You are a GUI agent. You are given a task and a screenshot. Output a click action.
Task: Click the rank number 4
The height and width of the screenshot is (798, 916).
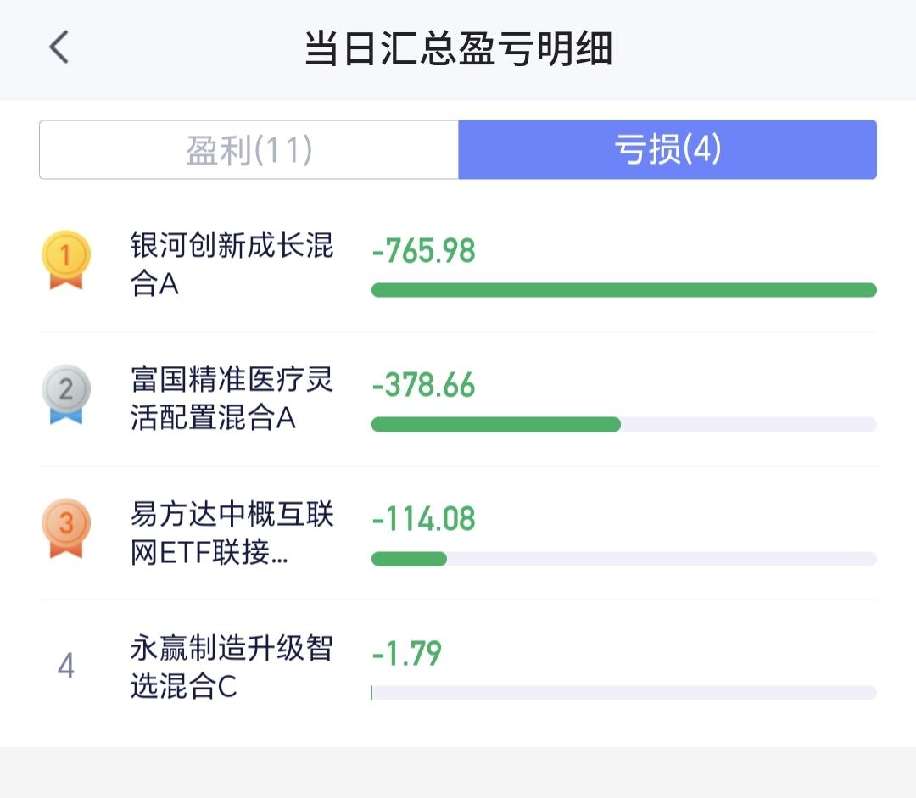click(65, 667)
